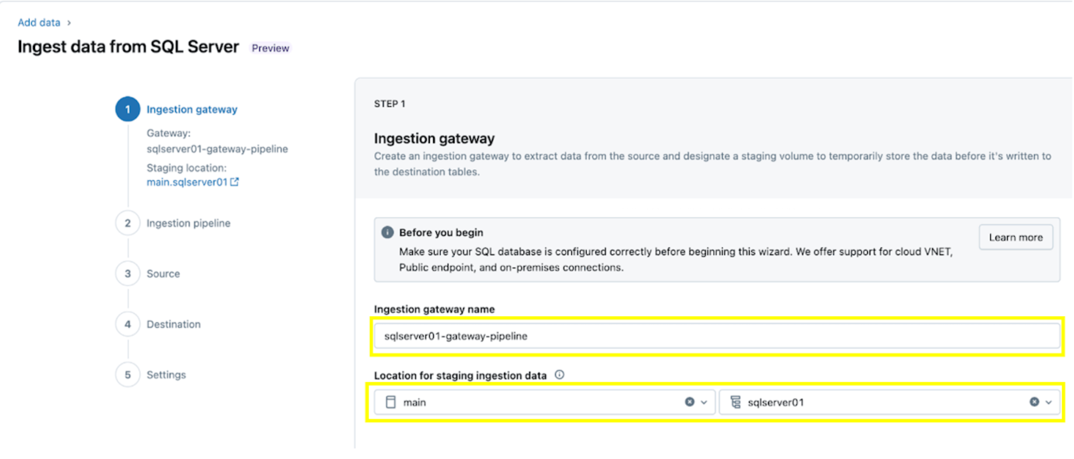Image resolution: width=1074 pixels, height=459 pixels.
Task: Go to Ingestion pipeline step
Action: coord(188,223)
